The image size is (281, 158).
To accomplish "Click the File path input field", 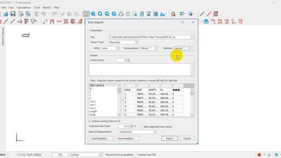I will pyautogui.click(x=150, y=37).
